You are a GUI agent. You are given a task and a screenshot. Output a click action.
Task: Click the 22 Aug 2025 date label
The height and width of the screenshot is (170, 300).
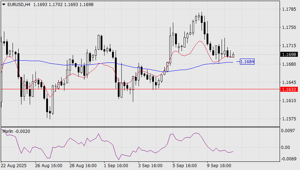(14, 166)
